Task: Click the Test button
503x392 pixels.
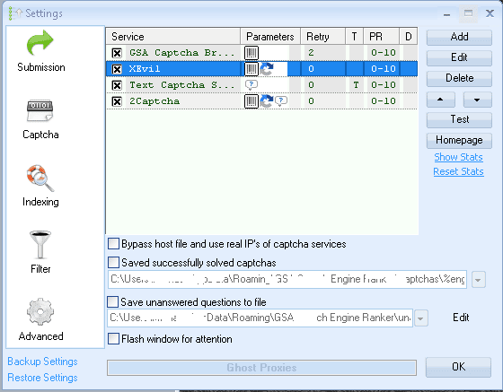Action: point(459,120)
